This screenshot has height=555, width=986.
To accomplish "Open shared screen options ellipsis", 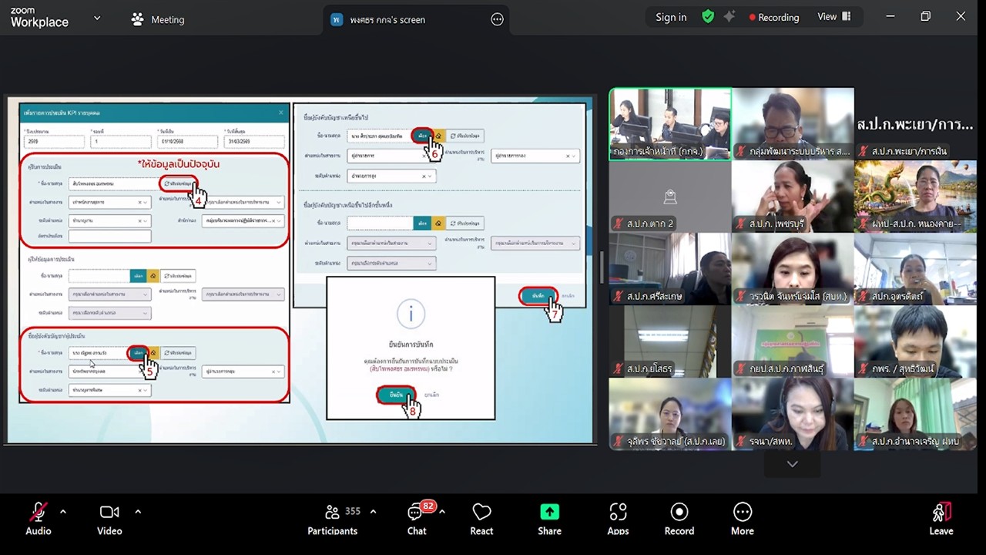I will 498,20.
